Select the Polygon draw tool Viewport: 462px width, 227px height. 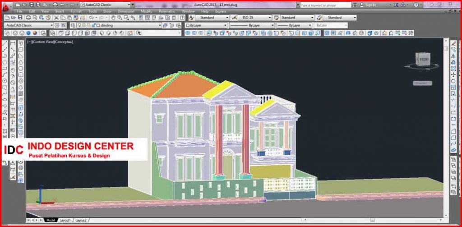pos(5,62)
